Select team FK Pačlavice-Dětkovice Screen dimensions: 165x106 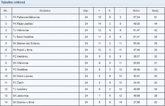(26, 17)
